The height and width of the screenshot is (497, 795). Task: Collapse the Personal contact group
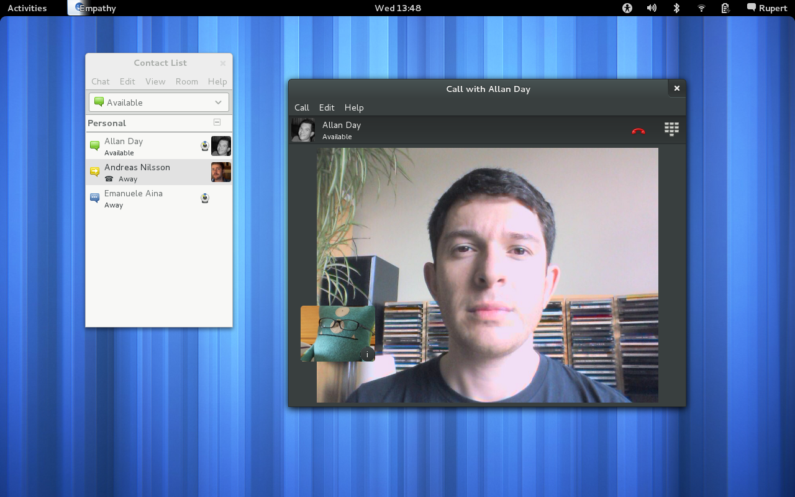coord(217,123)
